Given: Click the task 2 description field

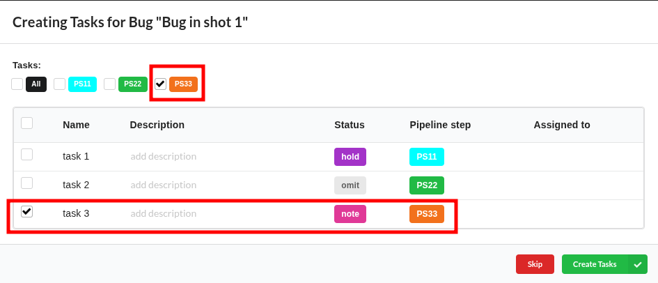Looking at the screenshot, I should [164, 185].
